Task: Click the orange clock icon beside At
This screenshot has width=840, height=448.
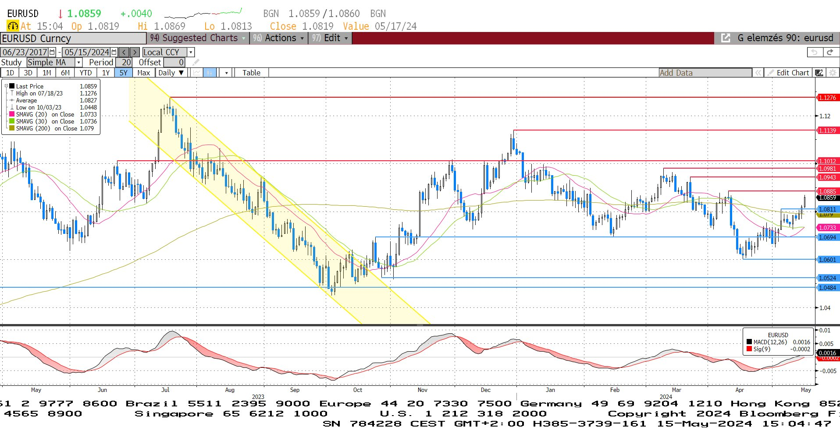Action: click(13, 26)
